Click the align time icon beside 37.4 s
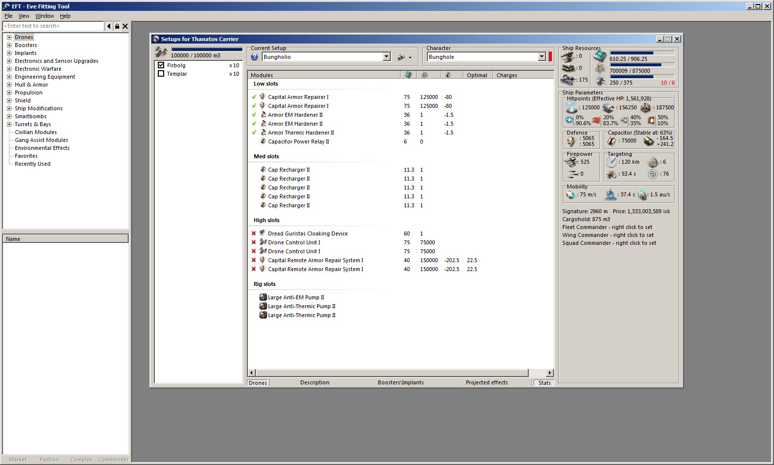This screenshot has width=774, height=465. 611,195
